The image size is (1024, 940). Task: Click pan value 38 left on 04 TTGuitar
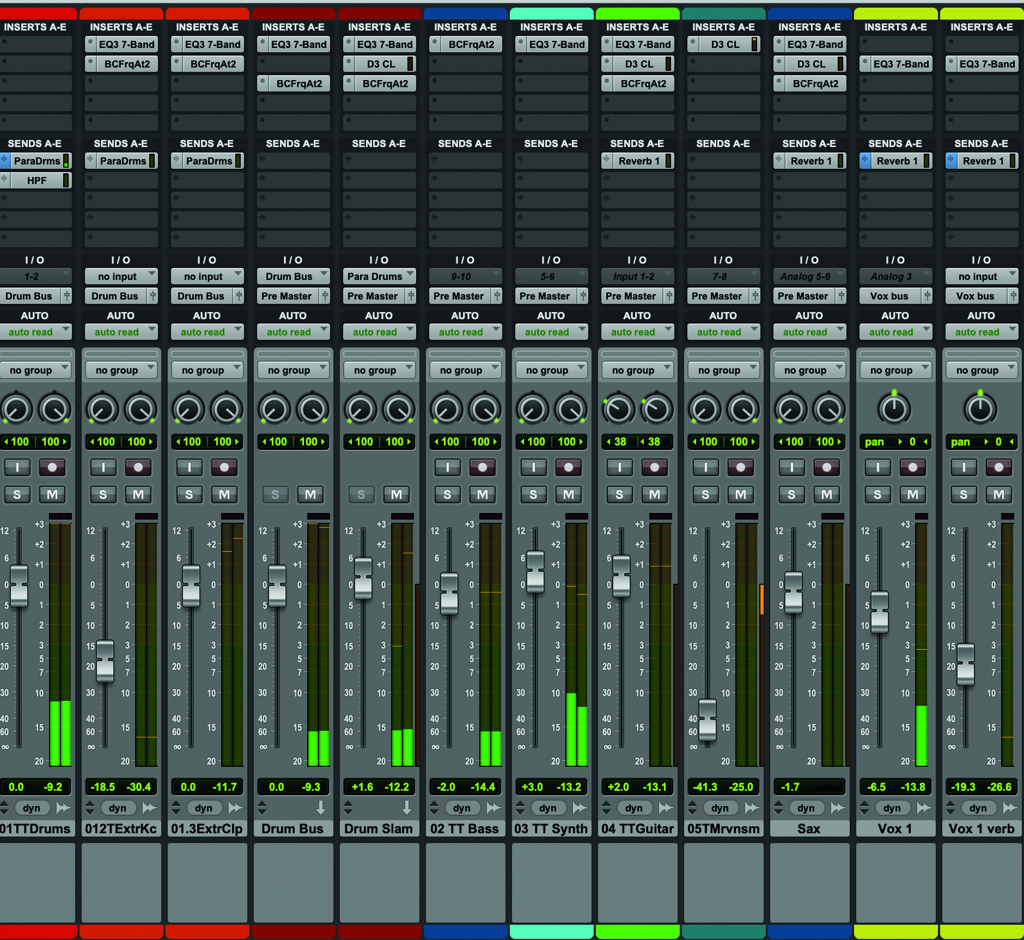[x=620, y=442]
